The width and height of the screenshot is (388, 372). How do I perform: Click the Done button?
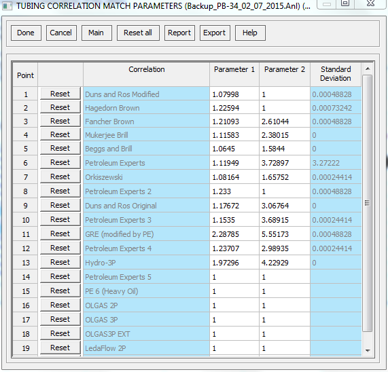coord(26,33)
